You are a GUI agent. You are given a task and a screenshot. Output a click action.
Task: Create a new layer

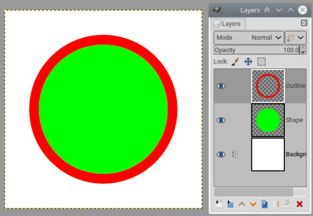(x=219, y=204)
